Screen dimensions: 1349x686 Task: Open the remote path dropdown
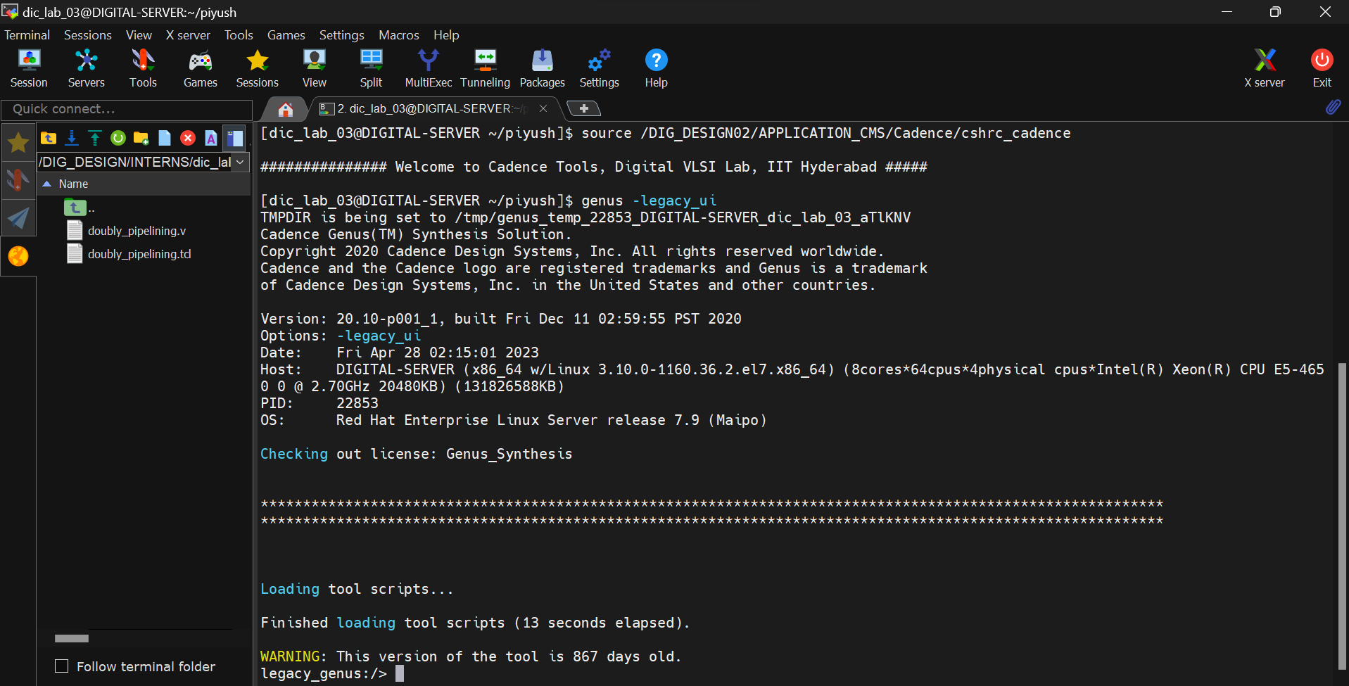(241, 162)
